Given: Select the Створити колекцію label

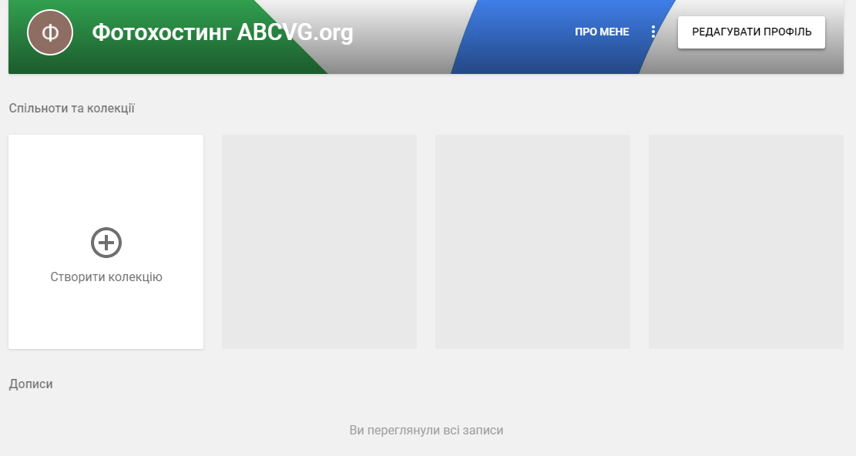Looking at the screenshot, I should pyautogui.click(x=106, y=277).
